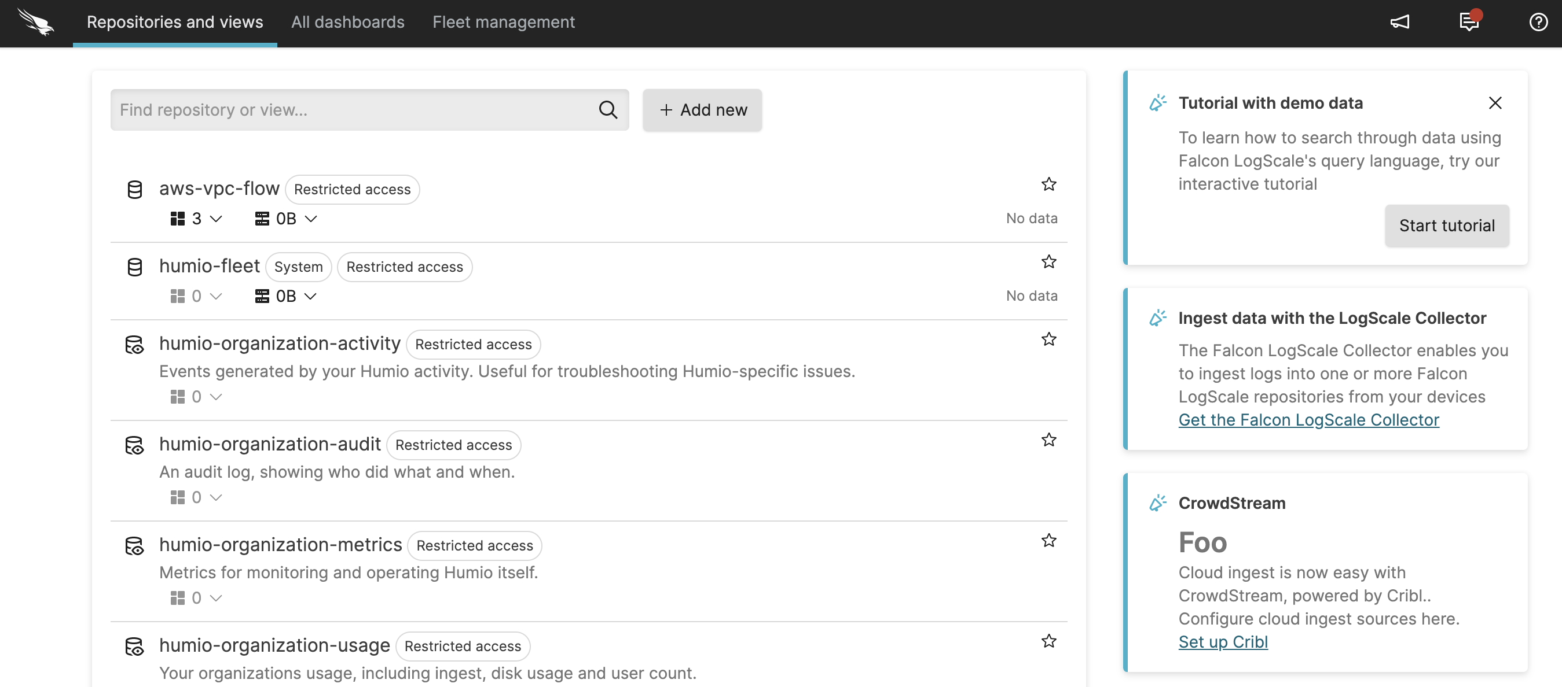Screen dimensions: 1562x687
Task: Favorite the humio-organization-audit view
Action: 1048,440
